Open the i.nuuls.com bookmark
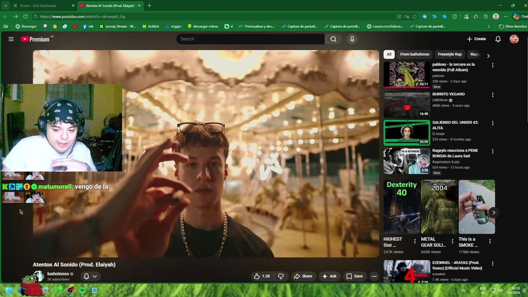Image resolution: width=528 pixels, height=297 pixels. (385, 26)
